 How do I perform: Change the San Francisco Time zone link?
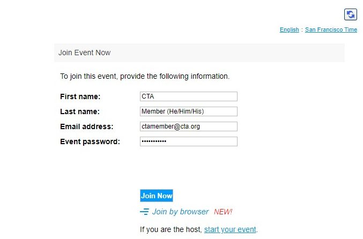tap(331, 30)
